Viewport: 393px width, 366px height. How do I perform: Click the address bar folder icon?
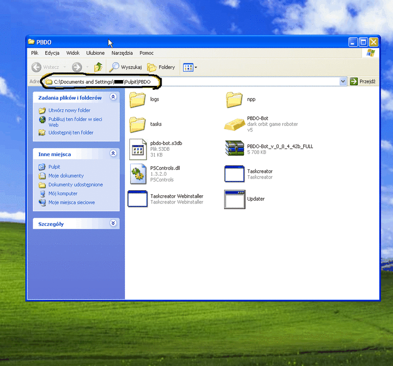coord(49,82)
